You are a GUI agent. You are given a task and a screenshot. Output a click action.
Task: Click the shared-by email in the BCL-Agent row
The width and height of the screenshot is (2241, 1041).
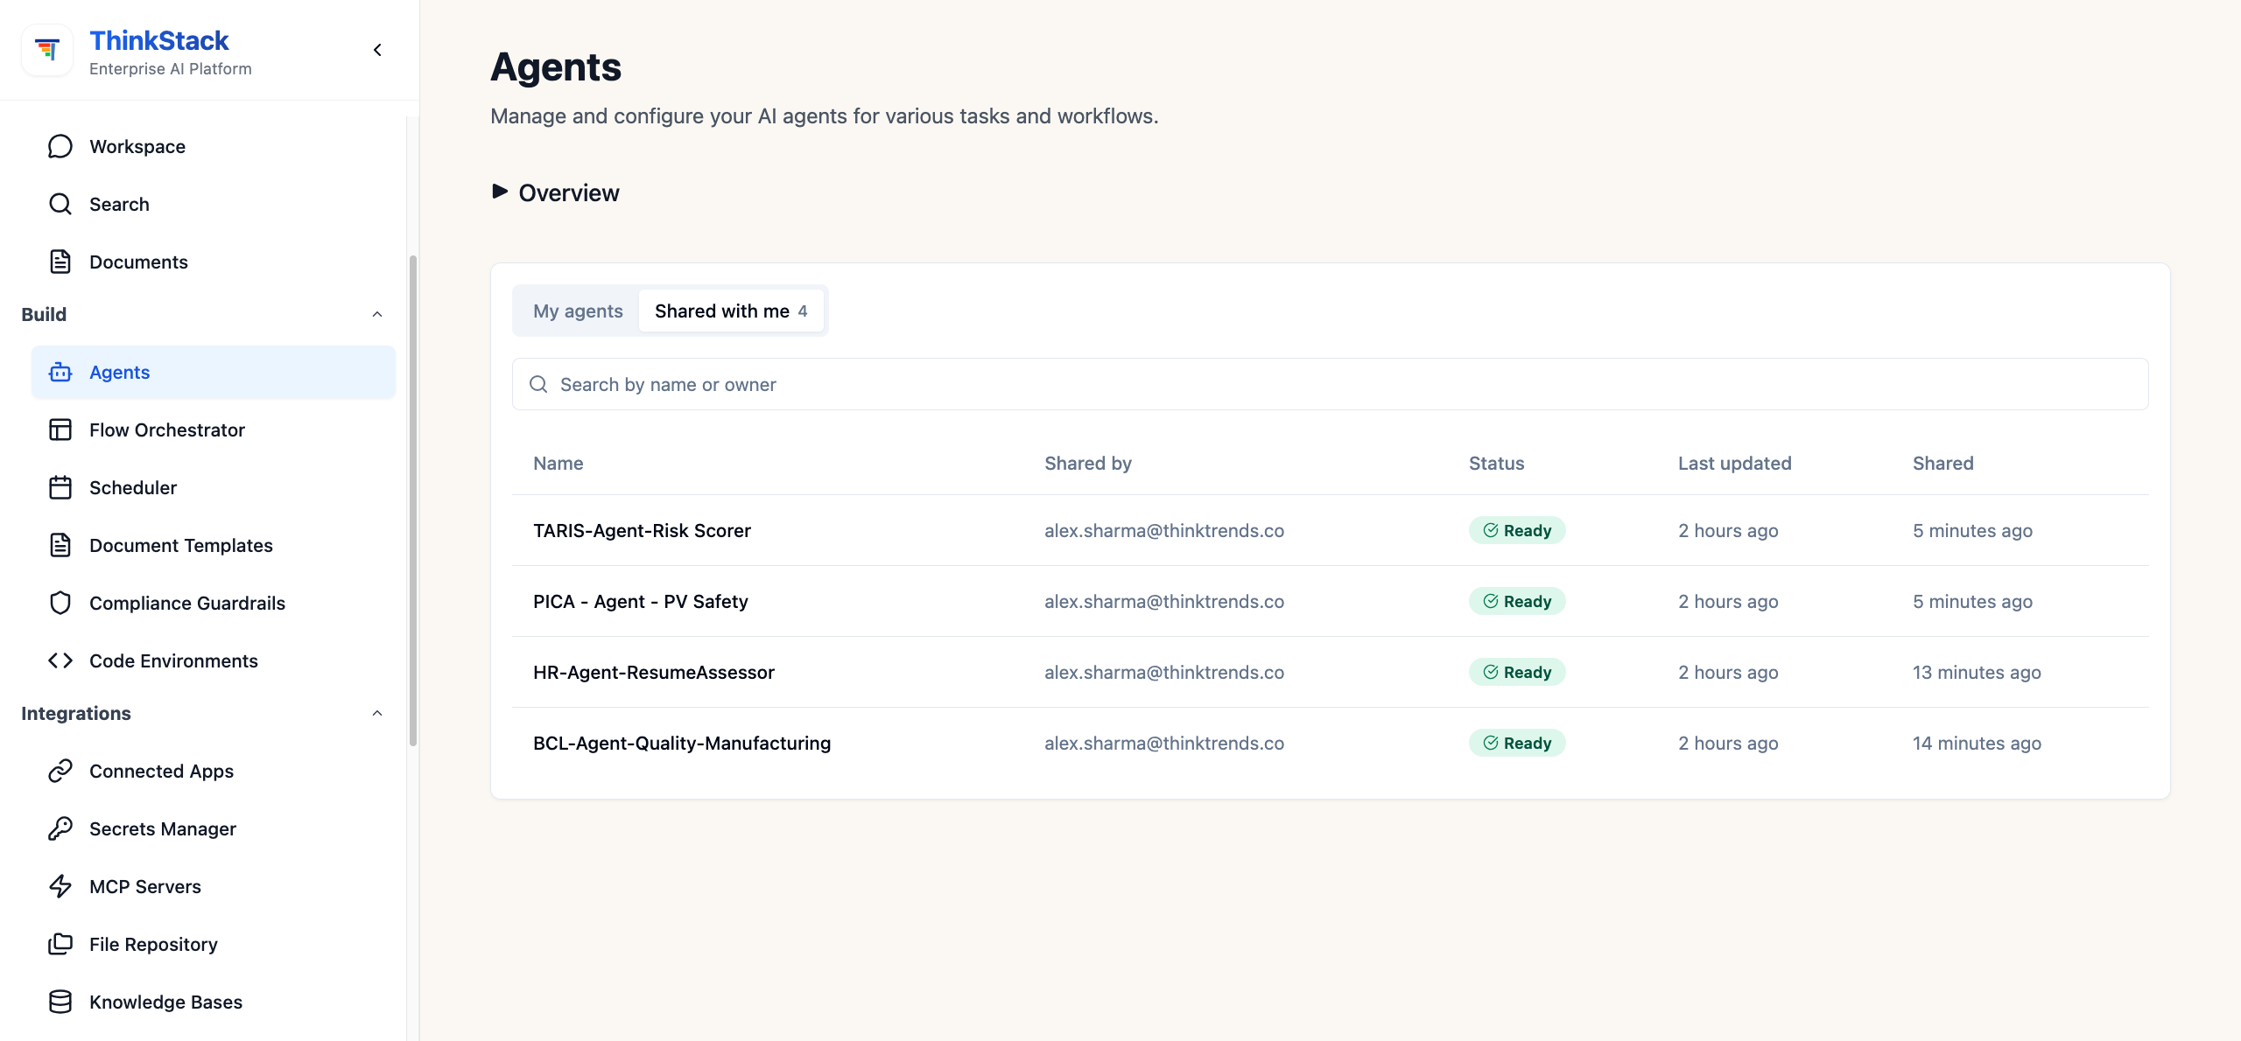(x=1163, y=743)
